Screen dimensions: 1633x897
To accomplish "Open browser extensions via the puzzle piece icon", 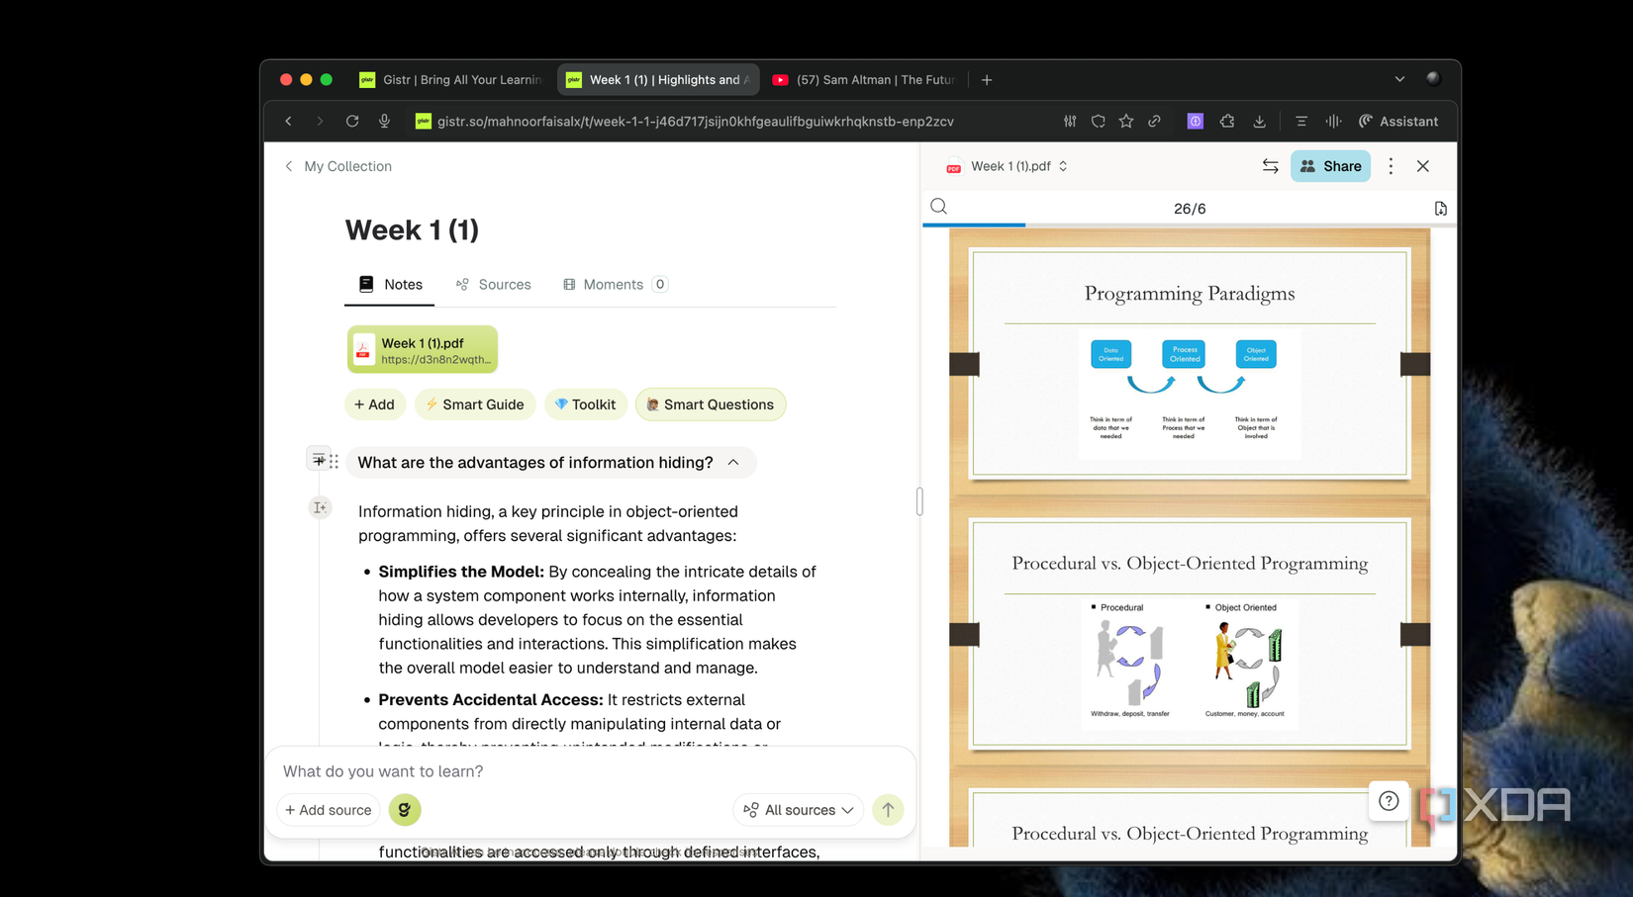I will click(1226, 121).
